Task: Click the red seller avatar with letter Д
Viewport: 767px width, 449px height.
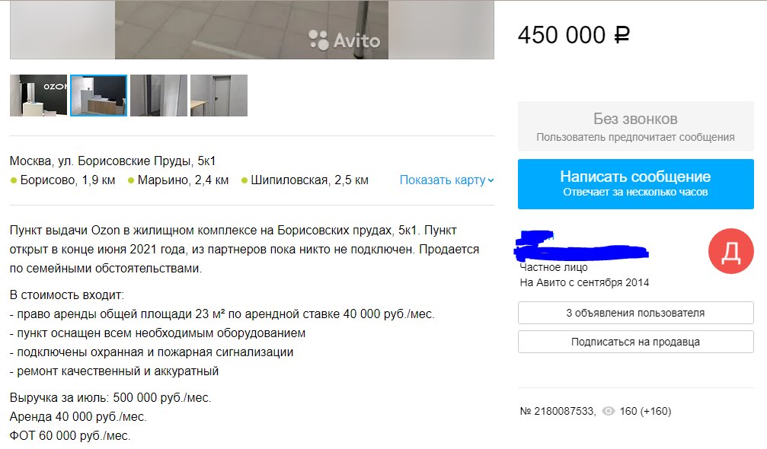Action: pos(730,251)
